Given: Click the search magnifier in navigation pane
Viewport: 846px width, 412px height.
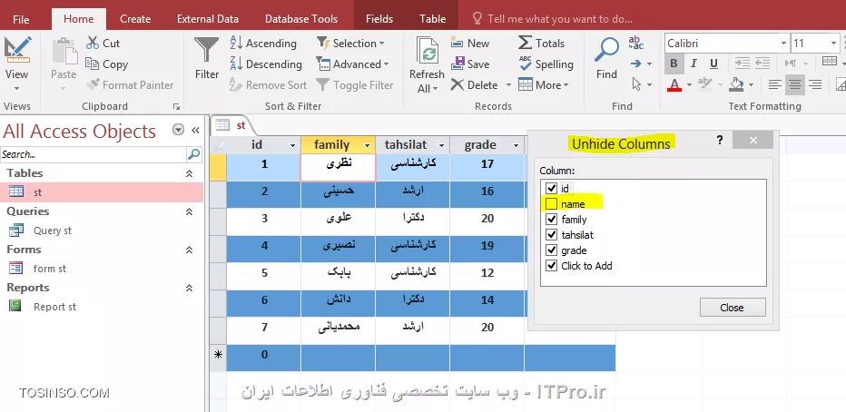Looking at the screenshot, I should [193, 154].
